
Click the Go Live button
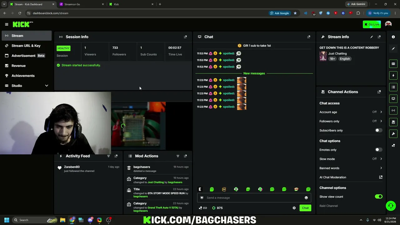tap(372, 24)
